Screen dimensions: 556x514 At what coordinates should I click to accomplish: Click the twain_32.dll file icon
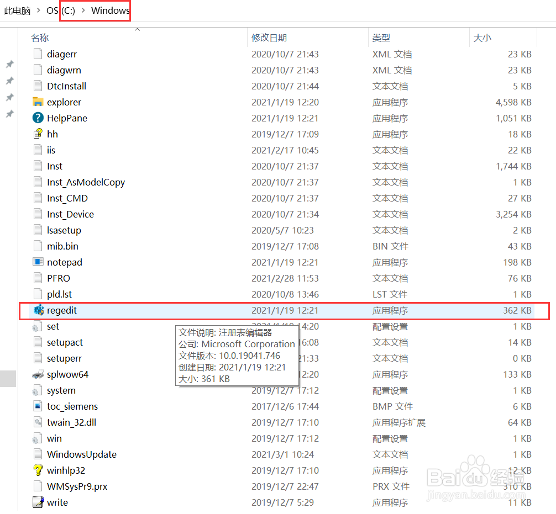coord(38,422)
